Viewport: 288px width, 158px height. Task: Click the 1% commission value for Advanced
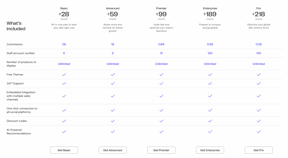(x=112, y=44)
